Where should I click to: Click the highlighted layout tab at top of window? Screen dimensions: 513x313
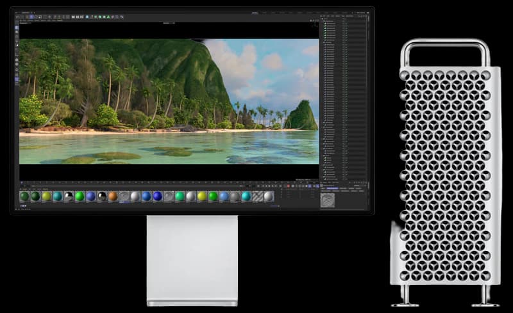[x=255, y=13]
